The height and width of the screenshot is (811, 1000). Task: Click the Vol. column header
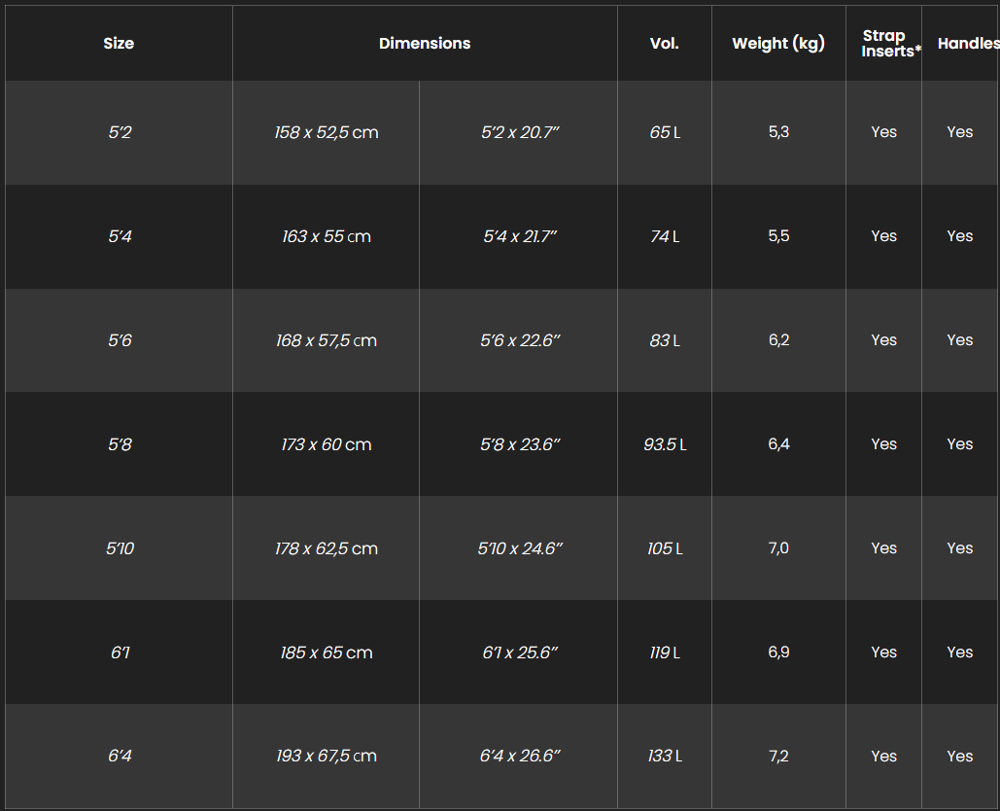pyautogui.click(x=665, y=44)
